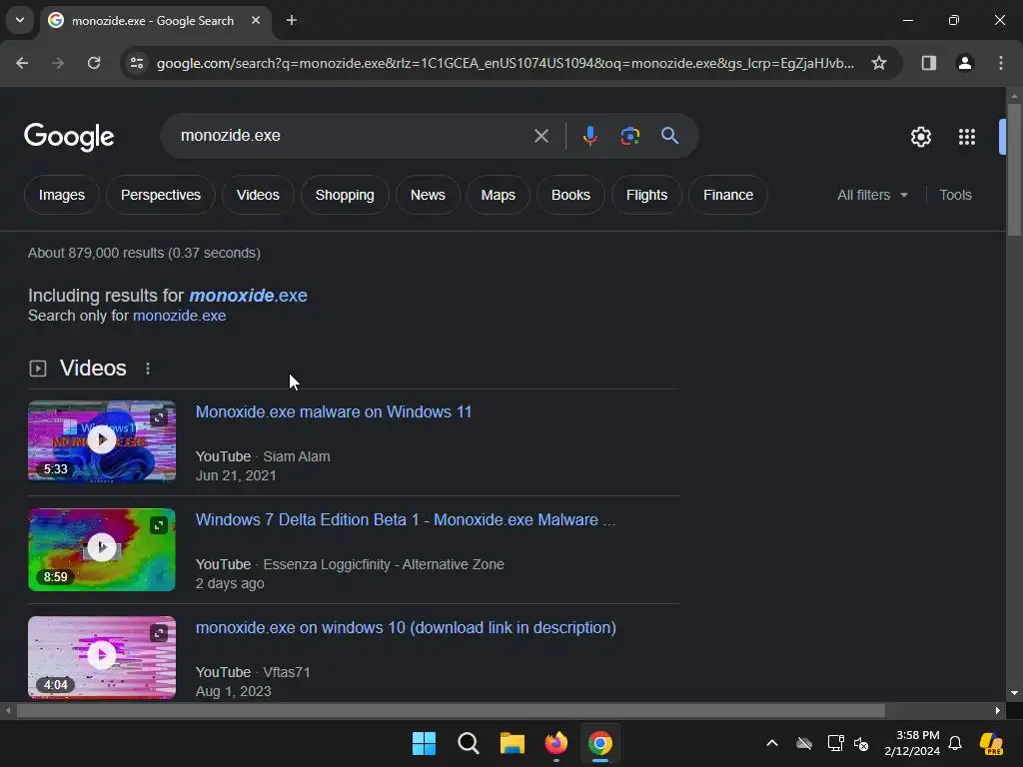Open Google quick settings gear
This screenshot has height=767, width=1023.
pos(920,137)
